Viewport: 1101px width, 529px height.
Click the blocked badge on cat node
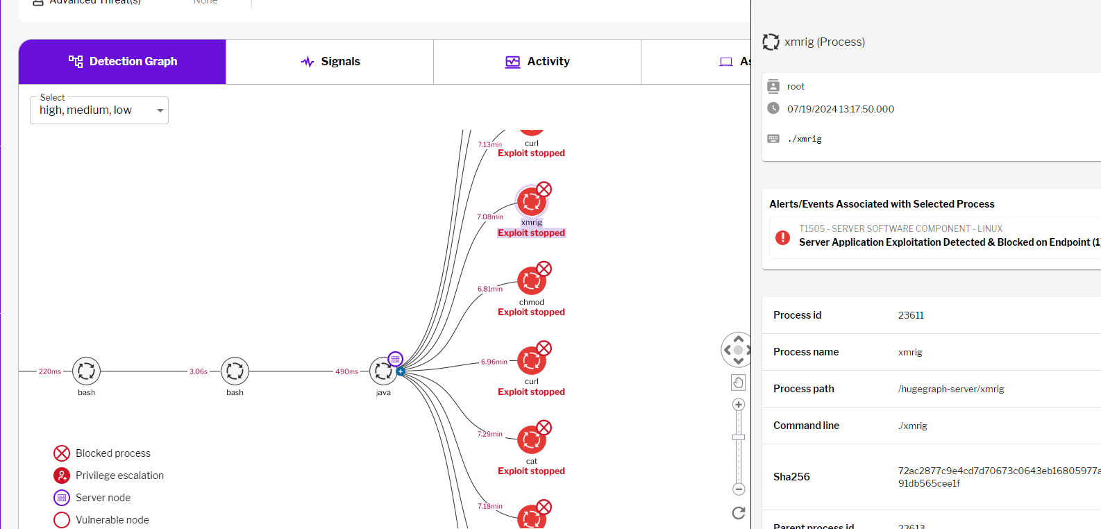[x=544, y=428]
